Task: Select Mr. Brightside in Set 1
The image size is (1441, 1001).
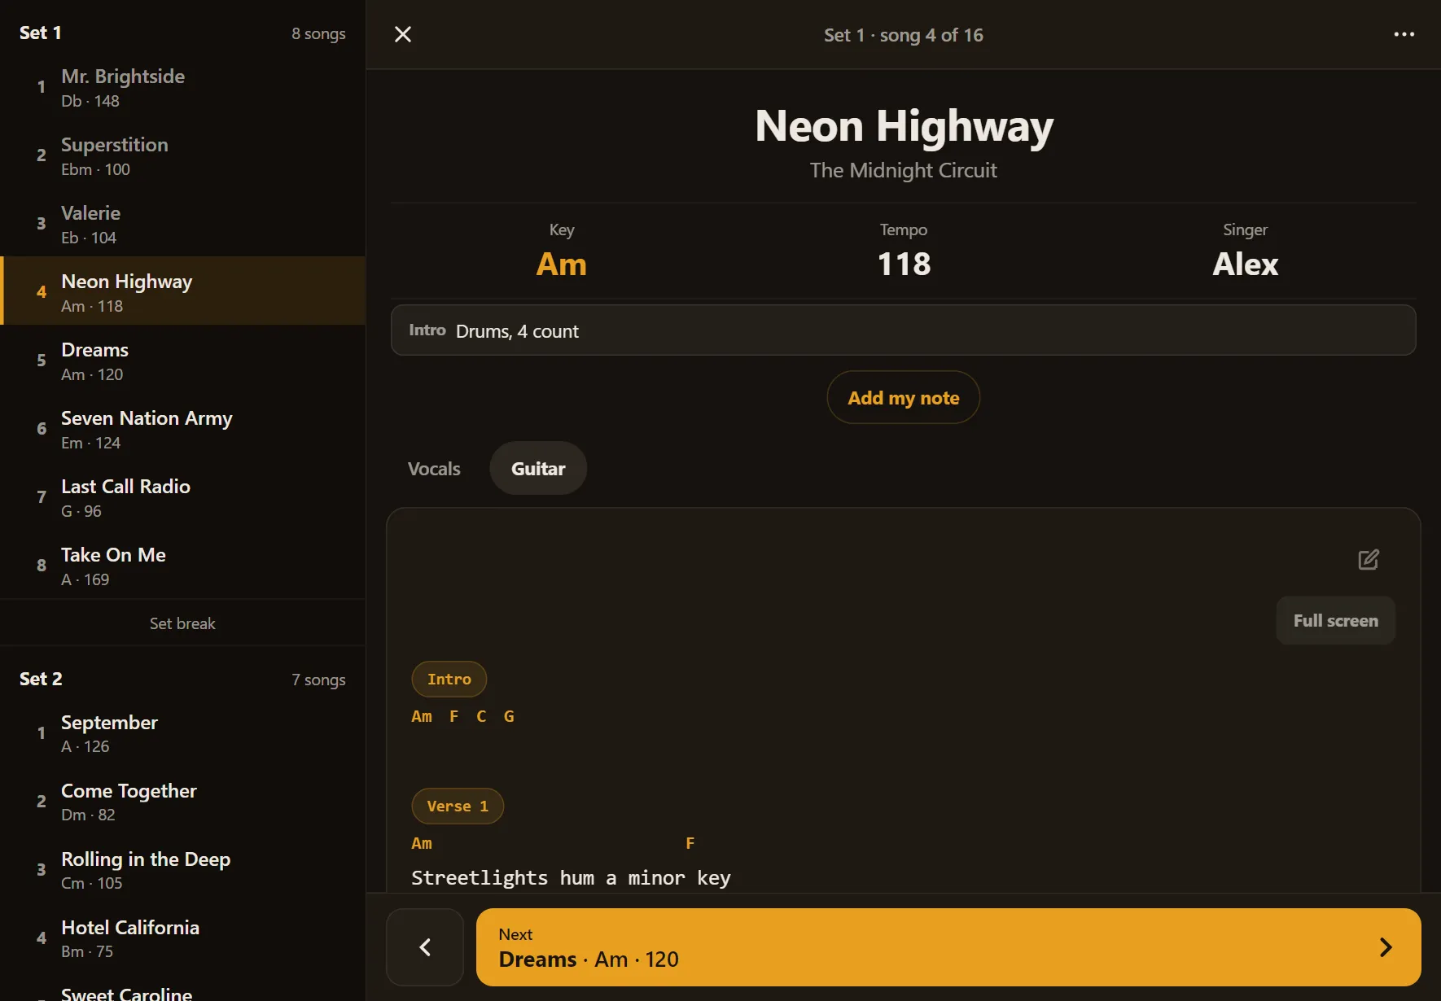Action: coord(182,87)
